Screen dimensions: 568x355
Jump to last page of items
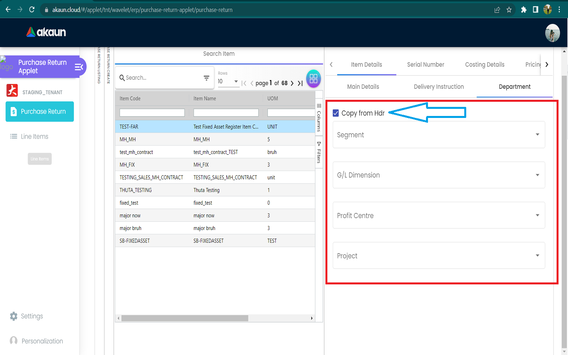coord(301,83)
